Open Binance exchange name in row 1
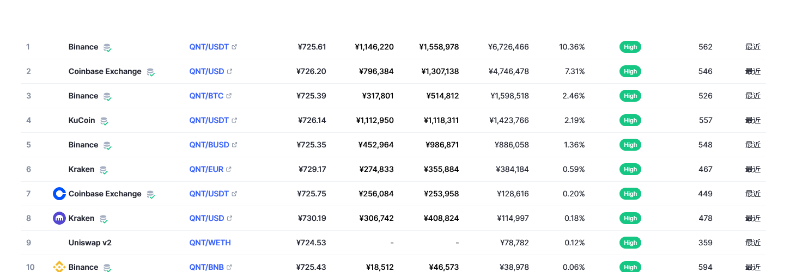Screen dimensions: 790x272 pyautogui.click(x=83, y=47)
